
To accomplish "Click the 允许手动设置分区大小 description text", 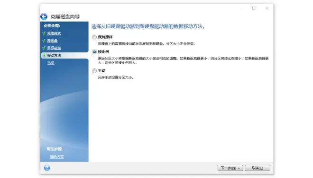I will click(x=116, y=77).
